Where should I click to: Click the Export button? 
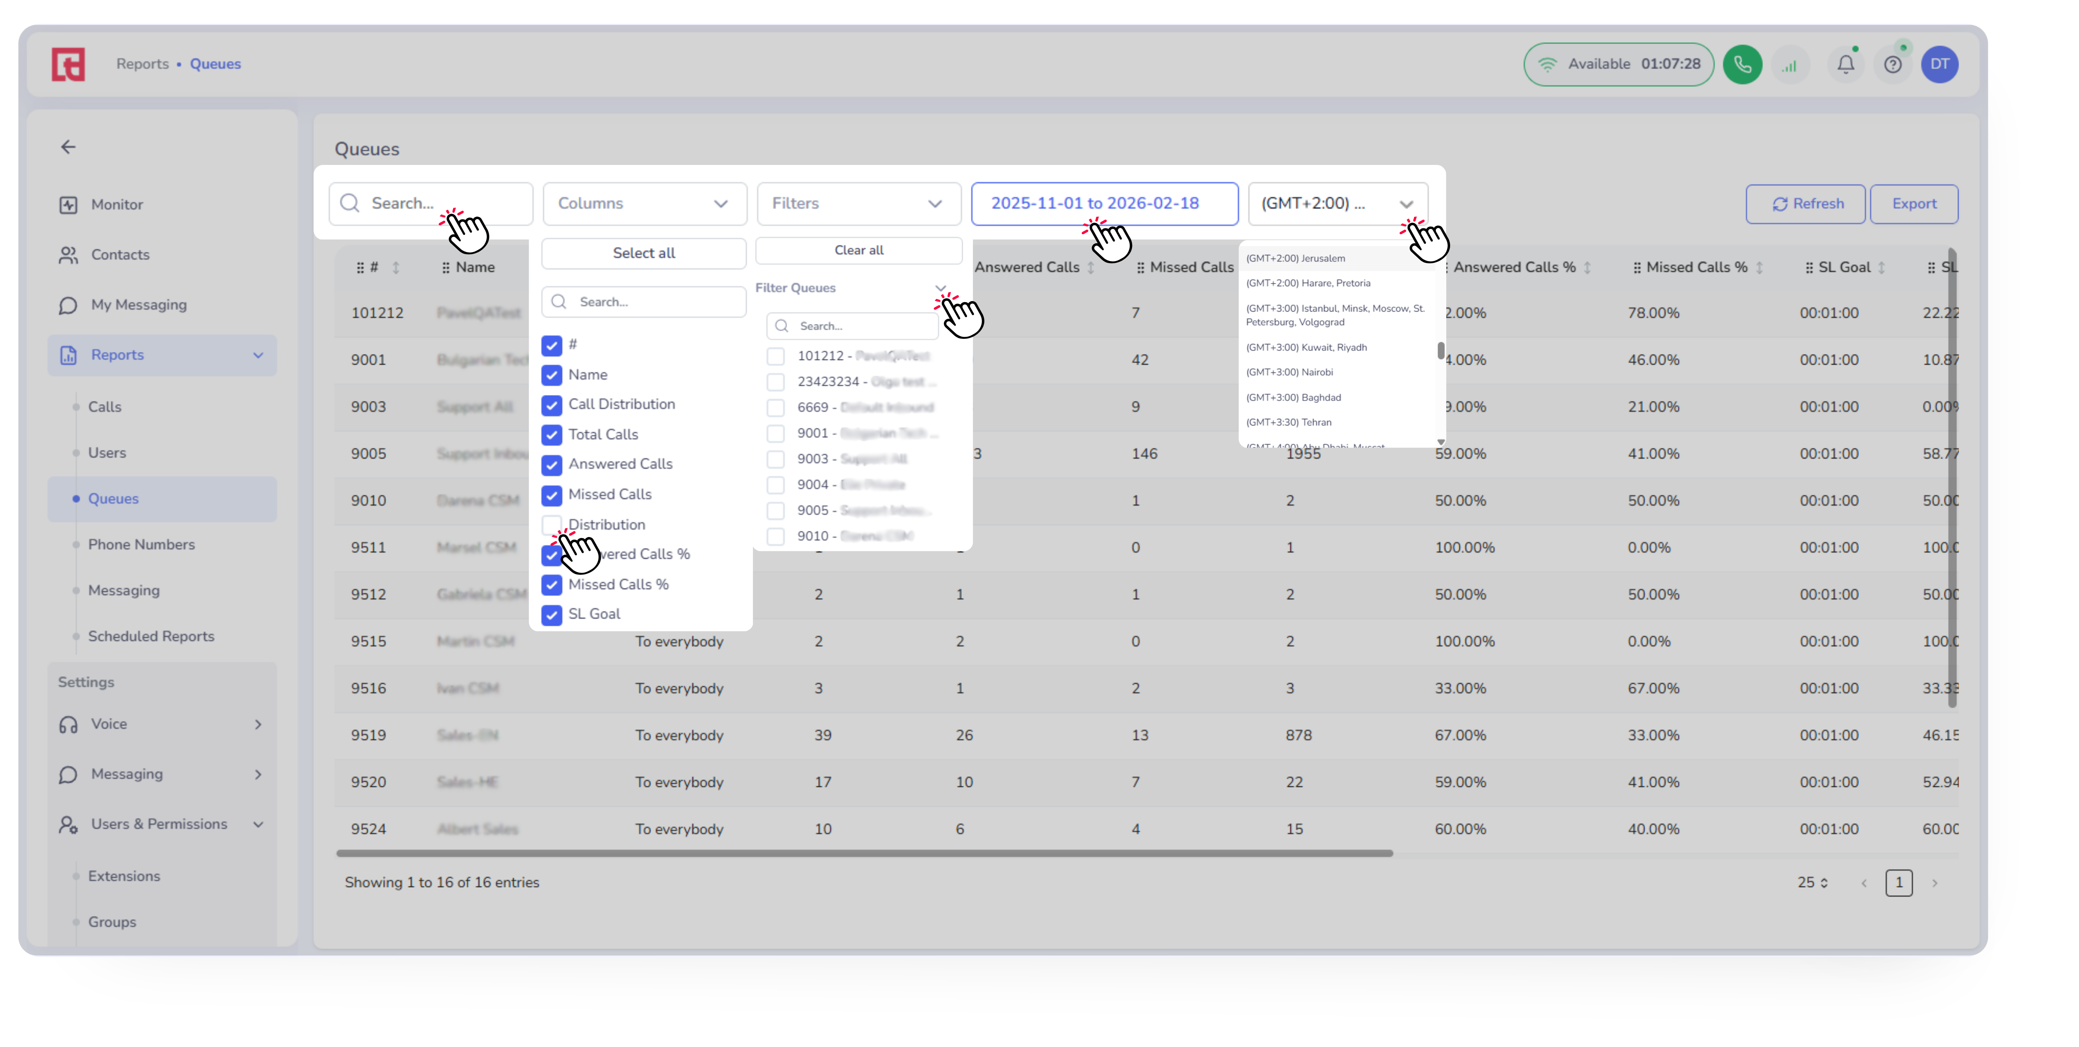pos(1914,204)
